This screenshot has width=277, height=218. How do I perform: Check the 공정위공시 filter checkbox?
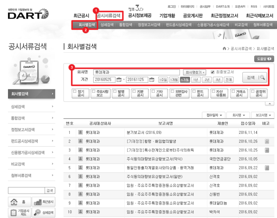click(253, 91)
